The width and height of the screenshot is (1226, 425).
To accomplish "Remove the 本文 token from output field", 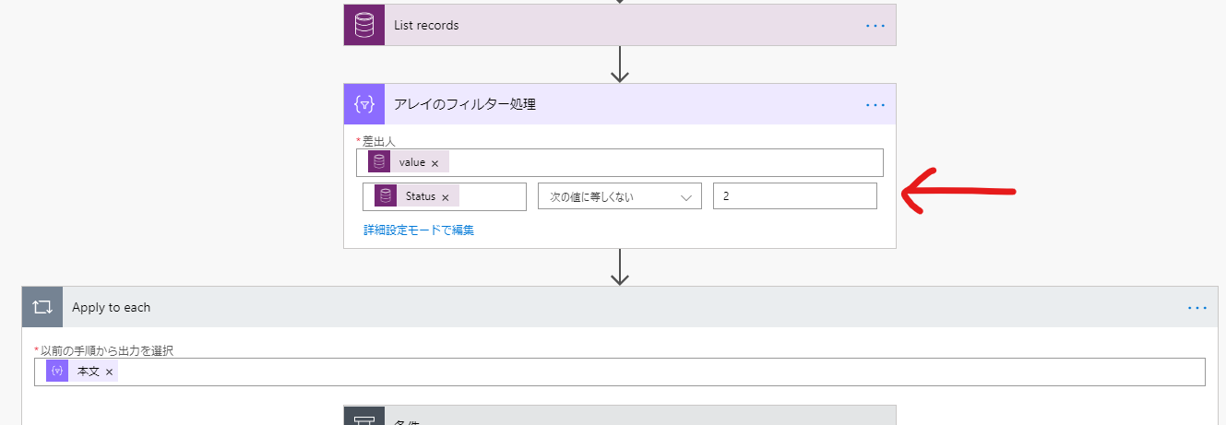I will tap(109, 372).
